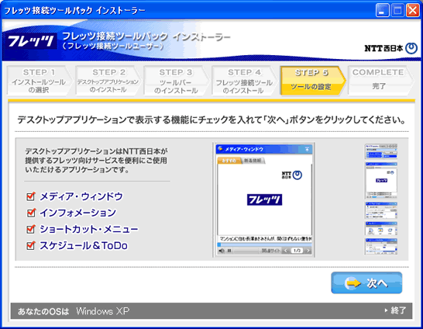Viewport: 423px width, 329px height.
Task: Toggle the インフォメーション checkbox
Action: [x=31, y=213]
